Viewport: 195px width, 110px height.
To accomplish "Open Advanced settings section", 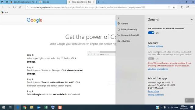I will 130,41.
